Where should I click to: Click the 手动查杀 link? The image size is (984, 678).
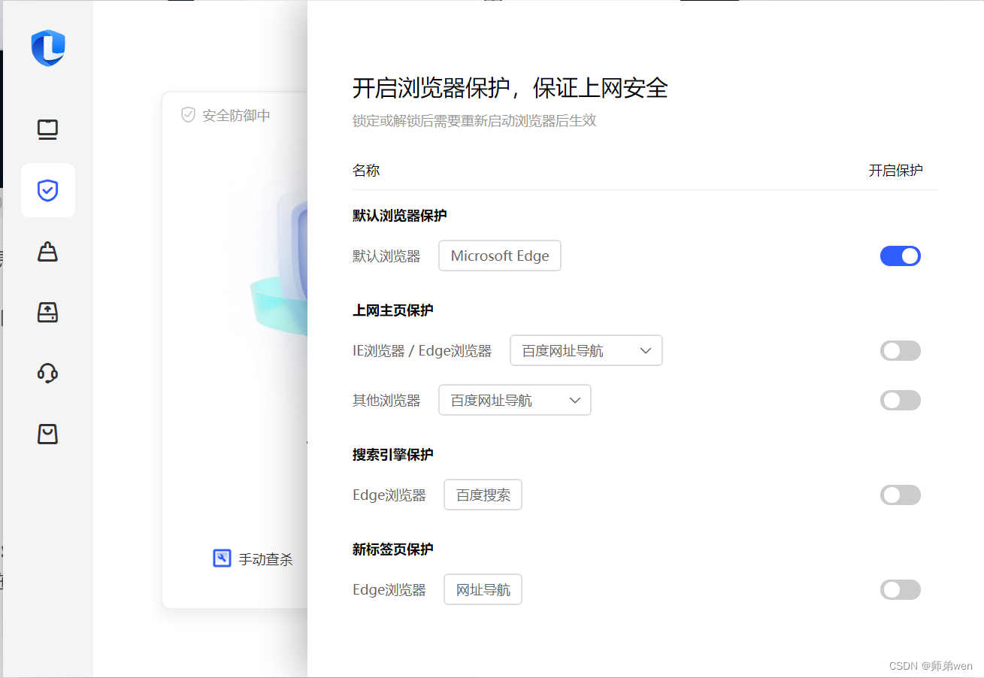[265, 559]
